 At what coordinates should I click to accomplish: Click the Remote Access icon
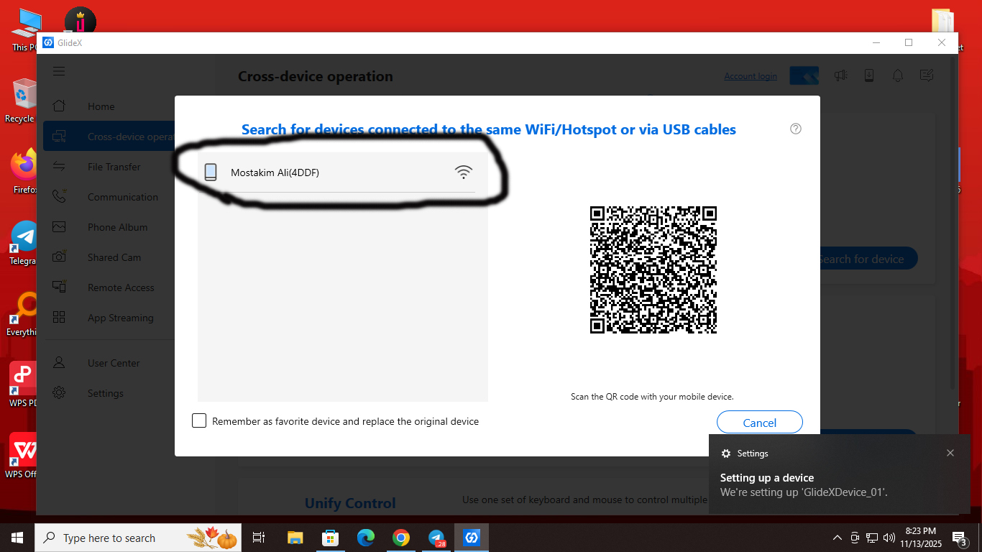pyautogui.click(x=59, y=287)
